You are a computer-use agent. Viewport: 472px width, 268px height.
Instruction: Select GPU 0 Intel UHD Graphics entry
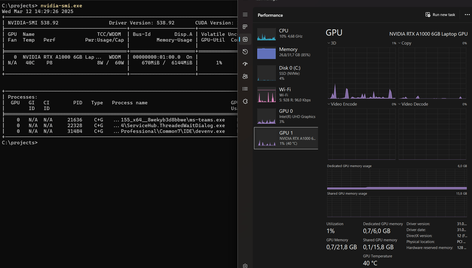coord(286,116)
